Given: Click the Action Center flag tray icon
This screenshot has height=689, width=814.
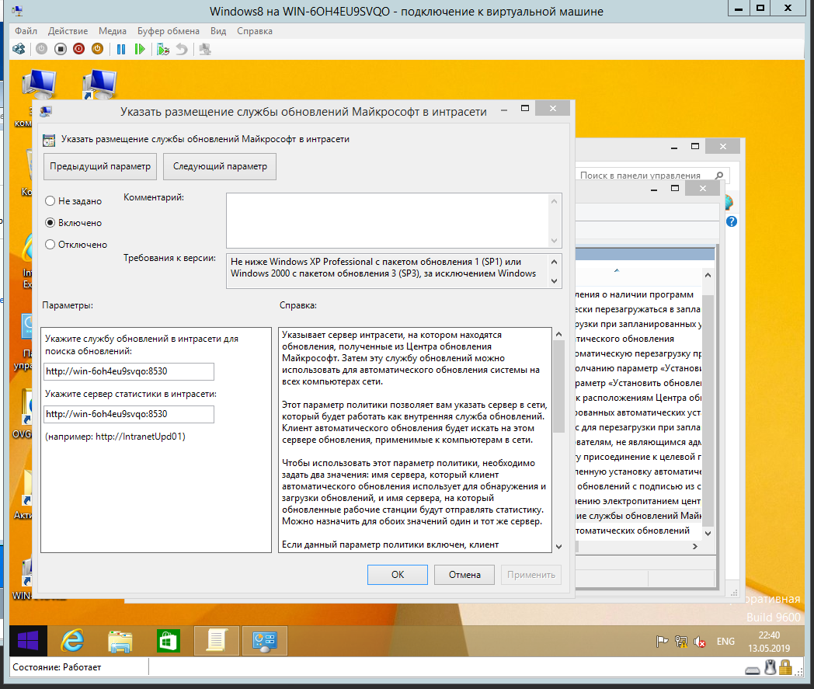Looking at the screenshot, I should (662, 642).
